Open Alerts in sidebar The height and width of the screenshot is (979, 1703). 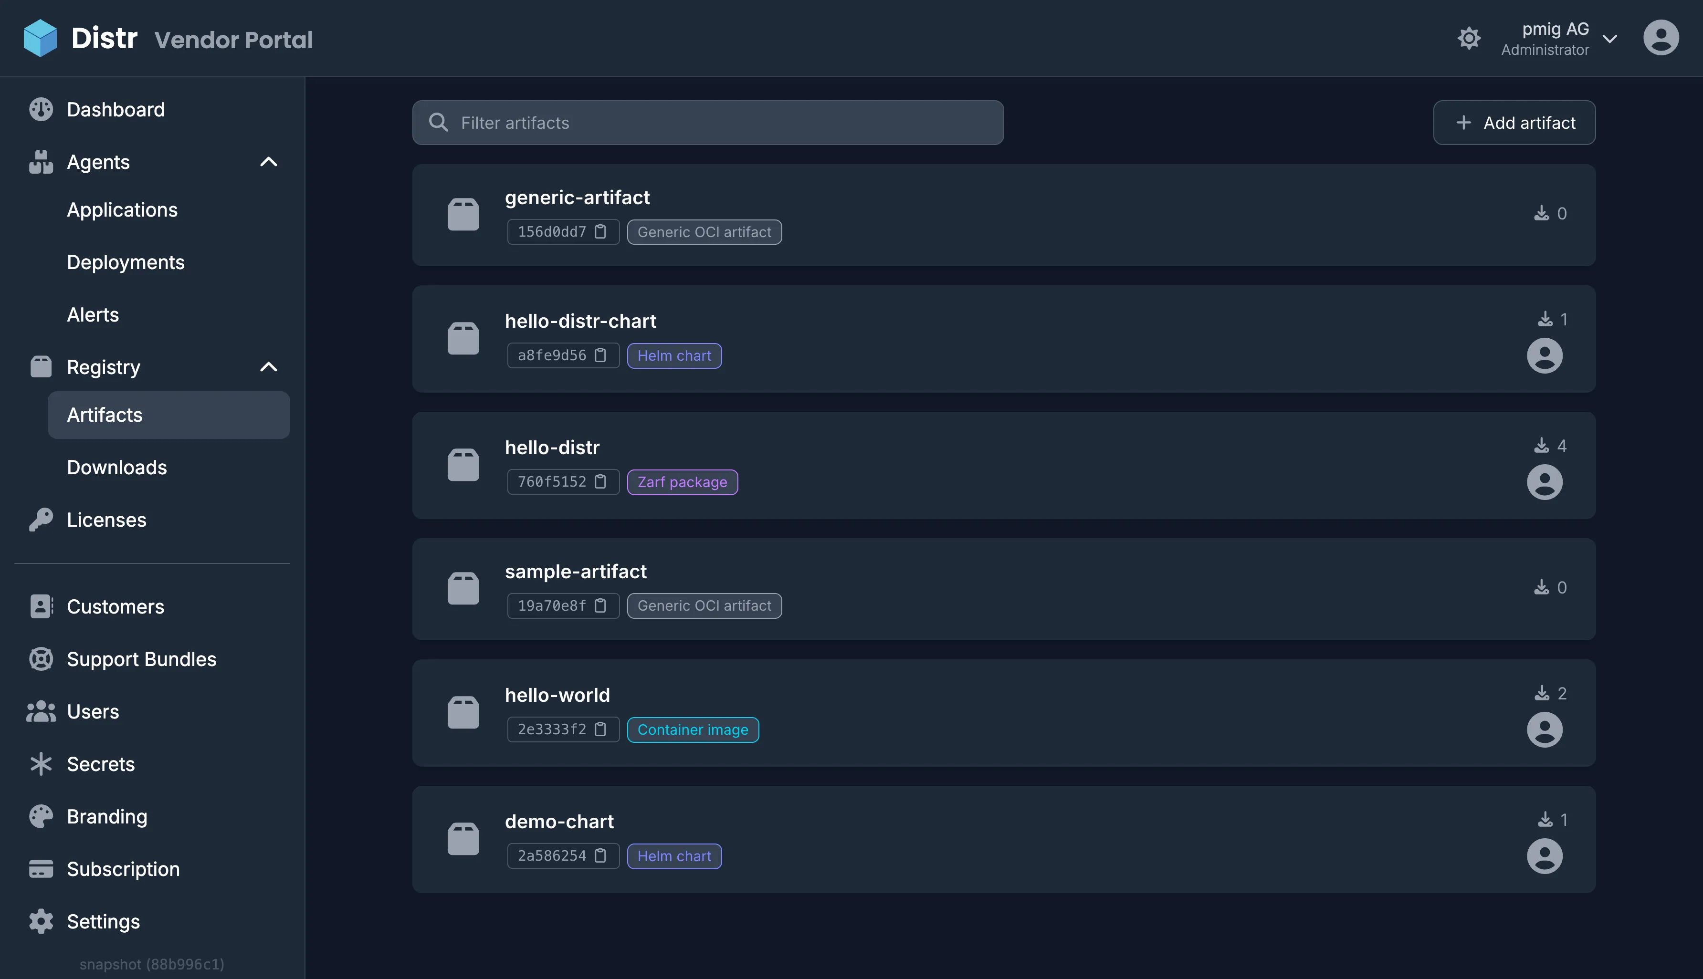pos(93,315)
